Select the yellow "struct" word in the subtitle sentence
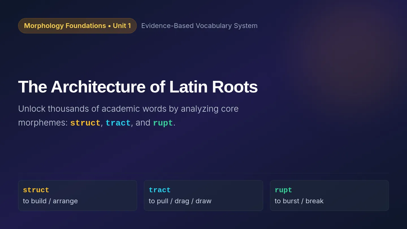This screenshot has height=229, width=407. point(85,123)
